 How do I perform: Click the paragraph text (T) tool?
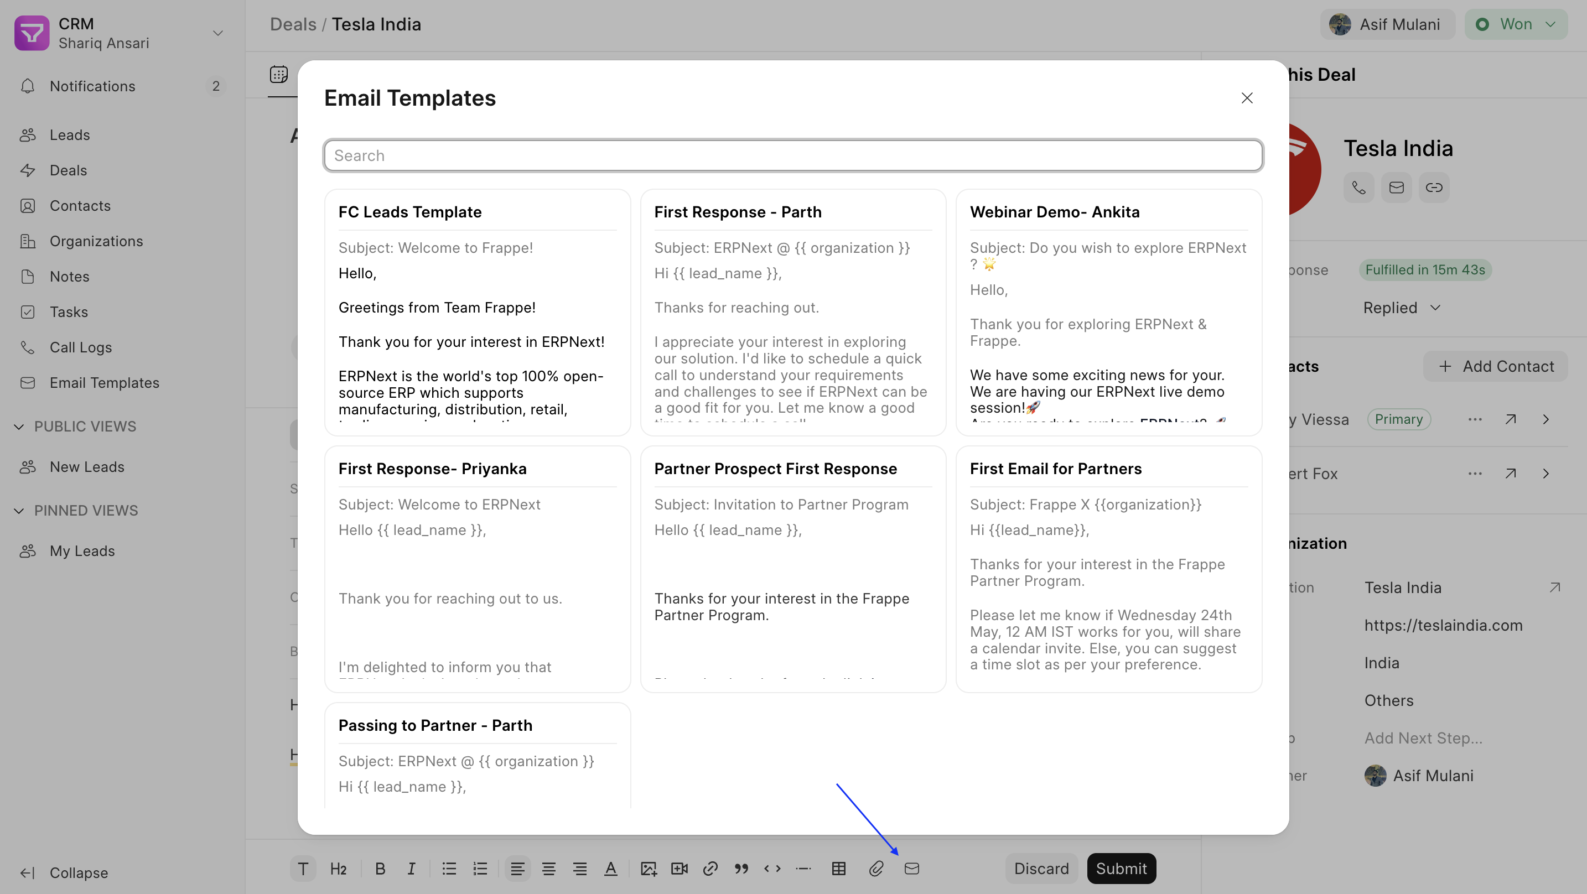tap(303, 869)
